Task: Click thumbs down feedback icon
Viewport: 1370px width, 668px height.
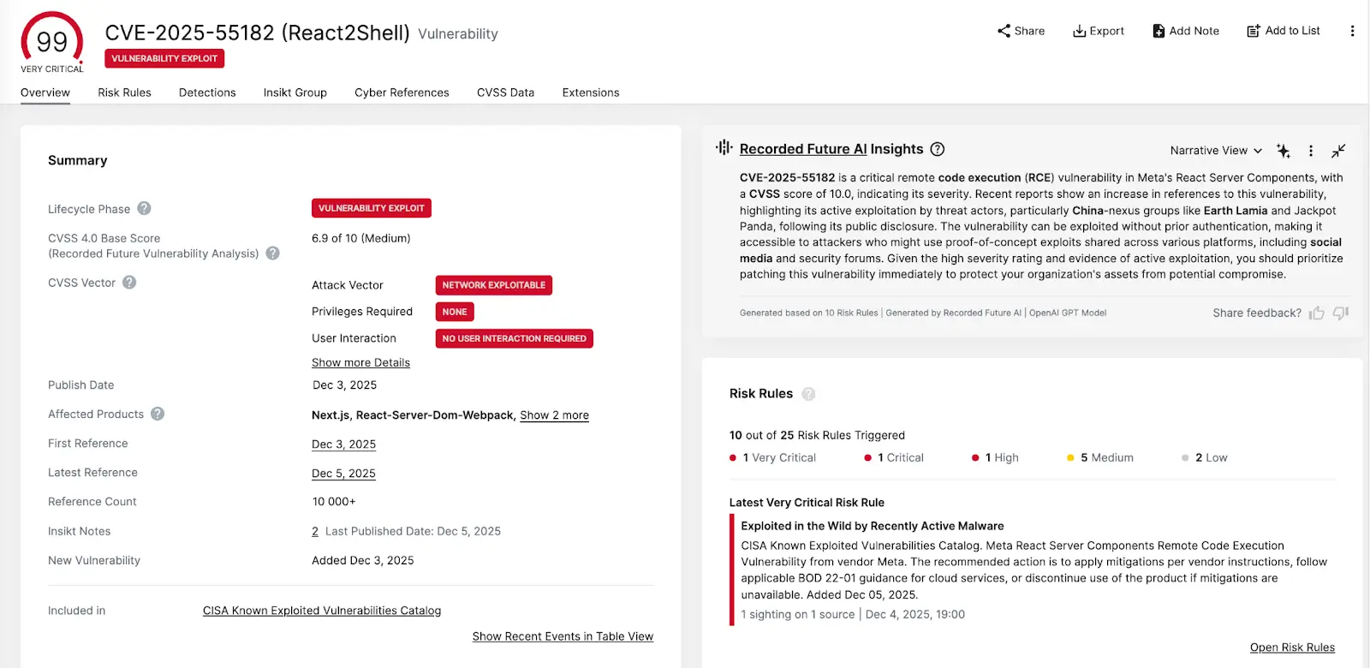Action: [1341, 313]
